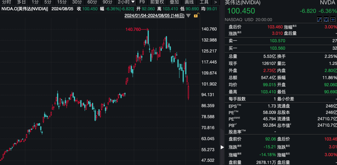The height and width of the screenshot is (165, 337).
Task: Click the 买一 bid price 103.560
Action: click(x=278, y=48)
